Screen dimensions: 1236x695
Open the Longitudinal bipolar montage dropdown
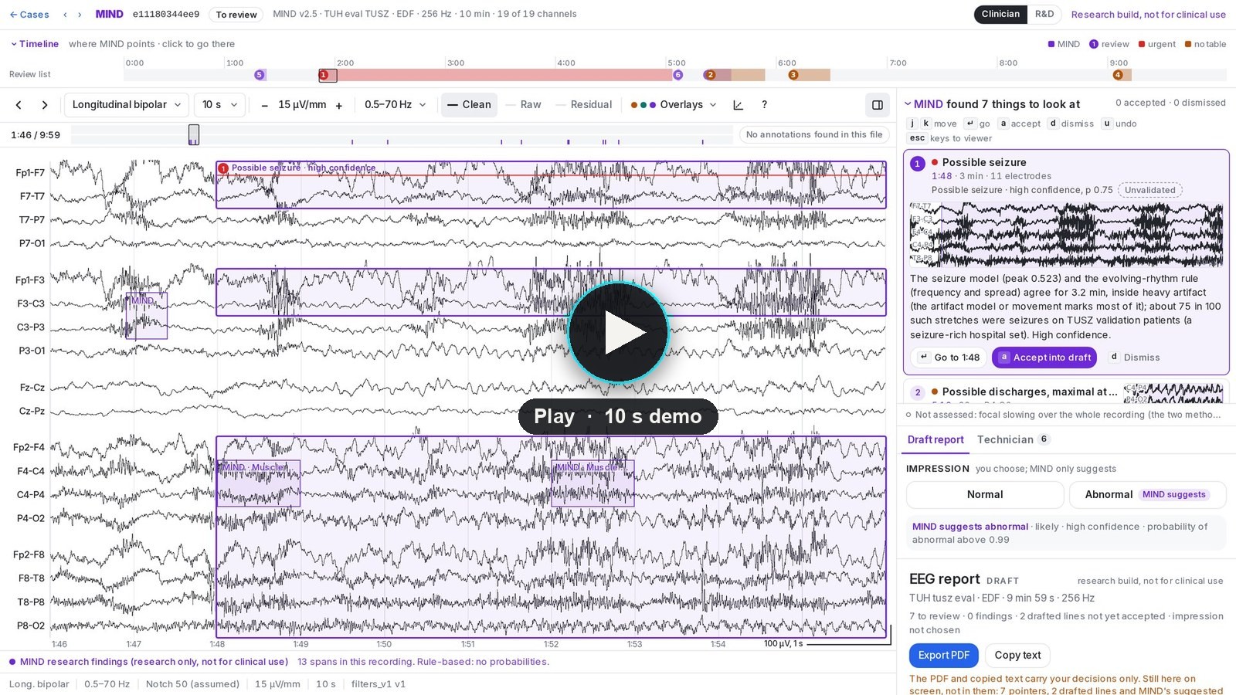pos(127,105)
